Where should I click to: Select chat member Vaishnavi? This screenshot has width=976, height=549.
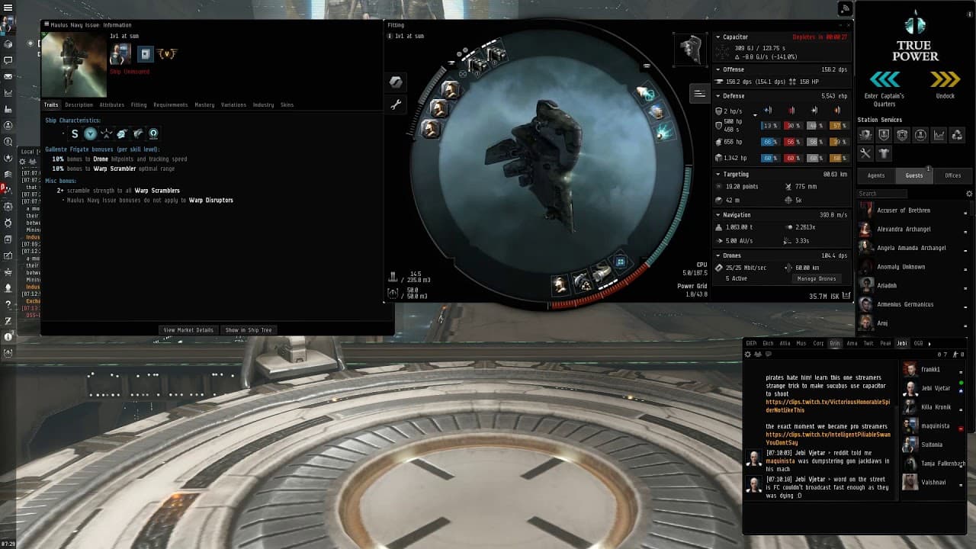tap(934, 482)
